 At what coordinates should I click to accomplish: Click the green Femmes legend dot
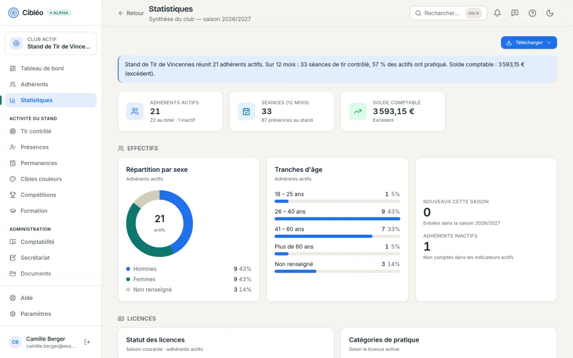click(128, 279)
